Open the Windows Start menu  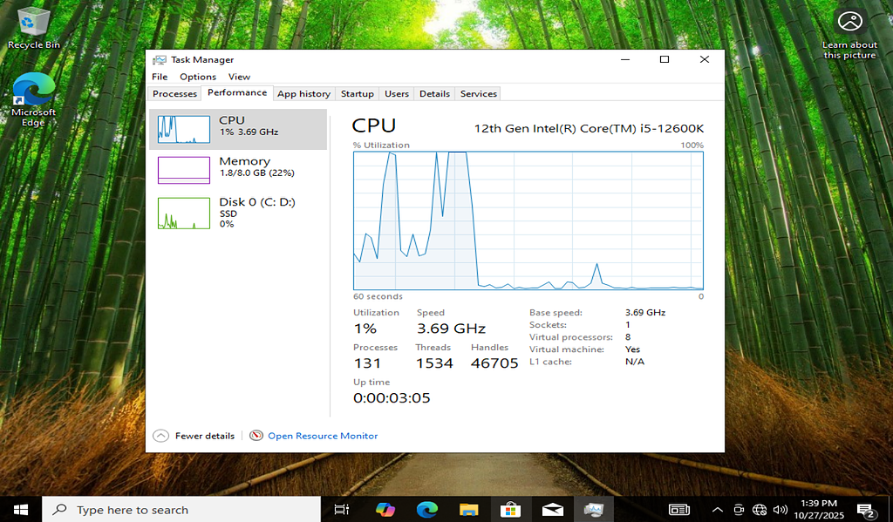click(20, 510)
